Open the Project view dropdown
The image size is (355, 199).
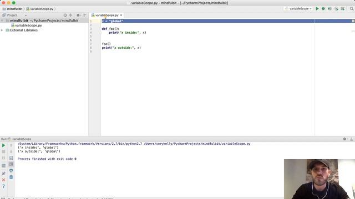click(26, 15)
